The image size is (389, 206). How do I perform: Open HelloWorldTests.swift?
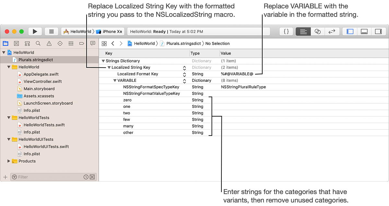(44, 125)
